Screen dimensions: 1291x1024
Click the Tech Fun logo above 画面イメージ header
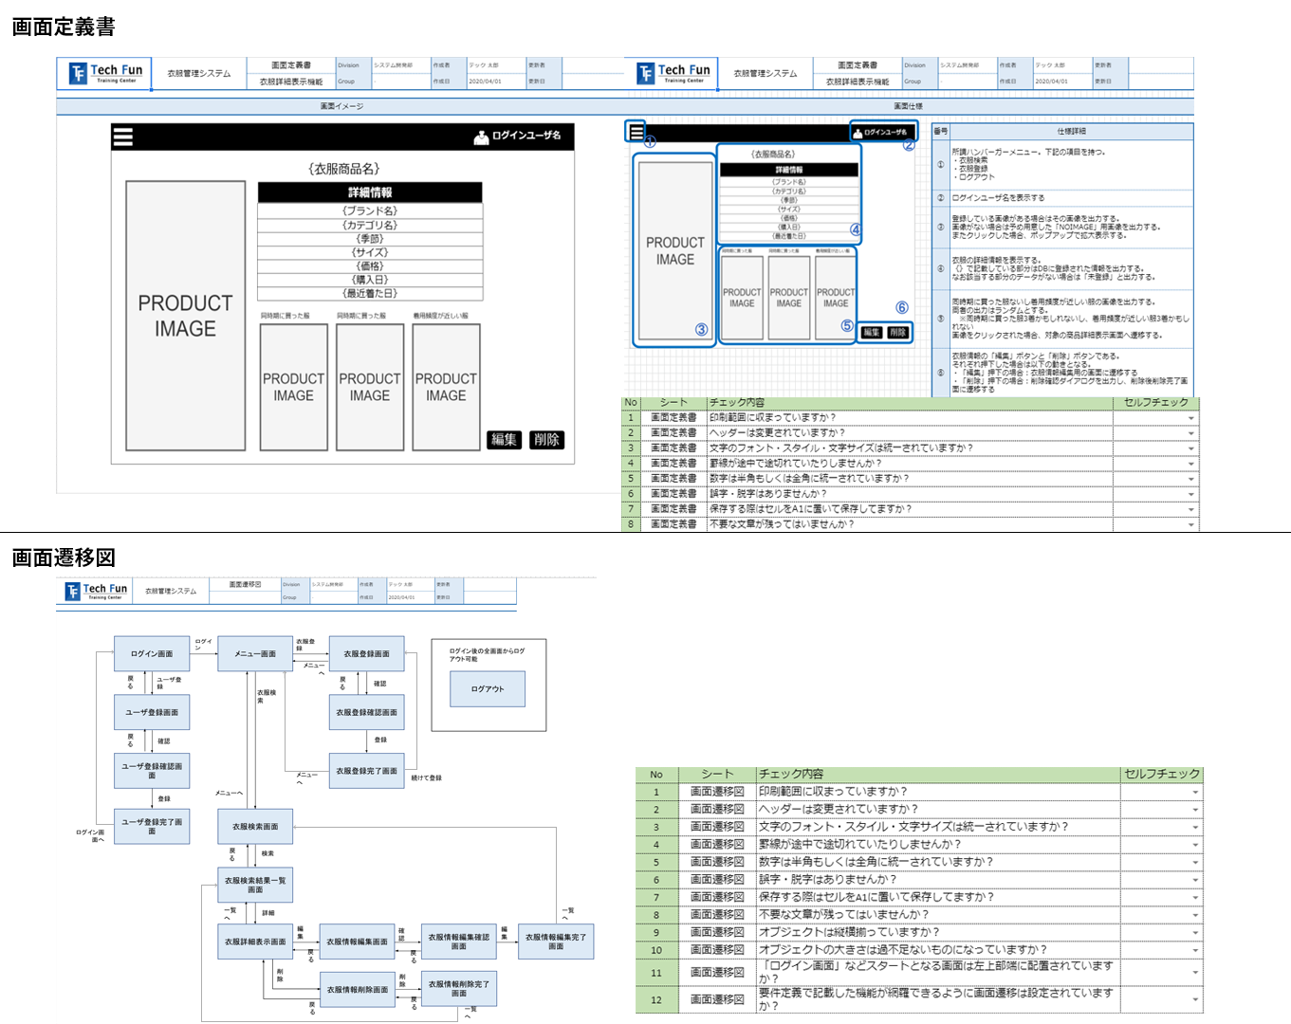pos(105,73)
